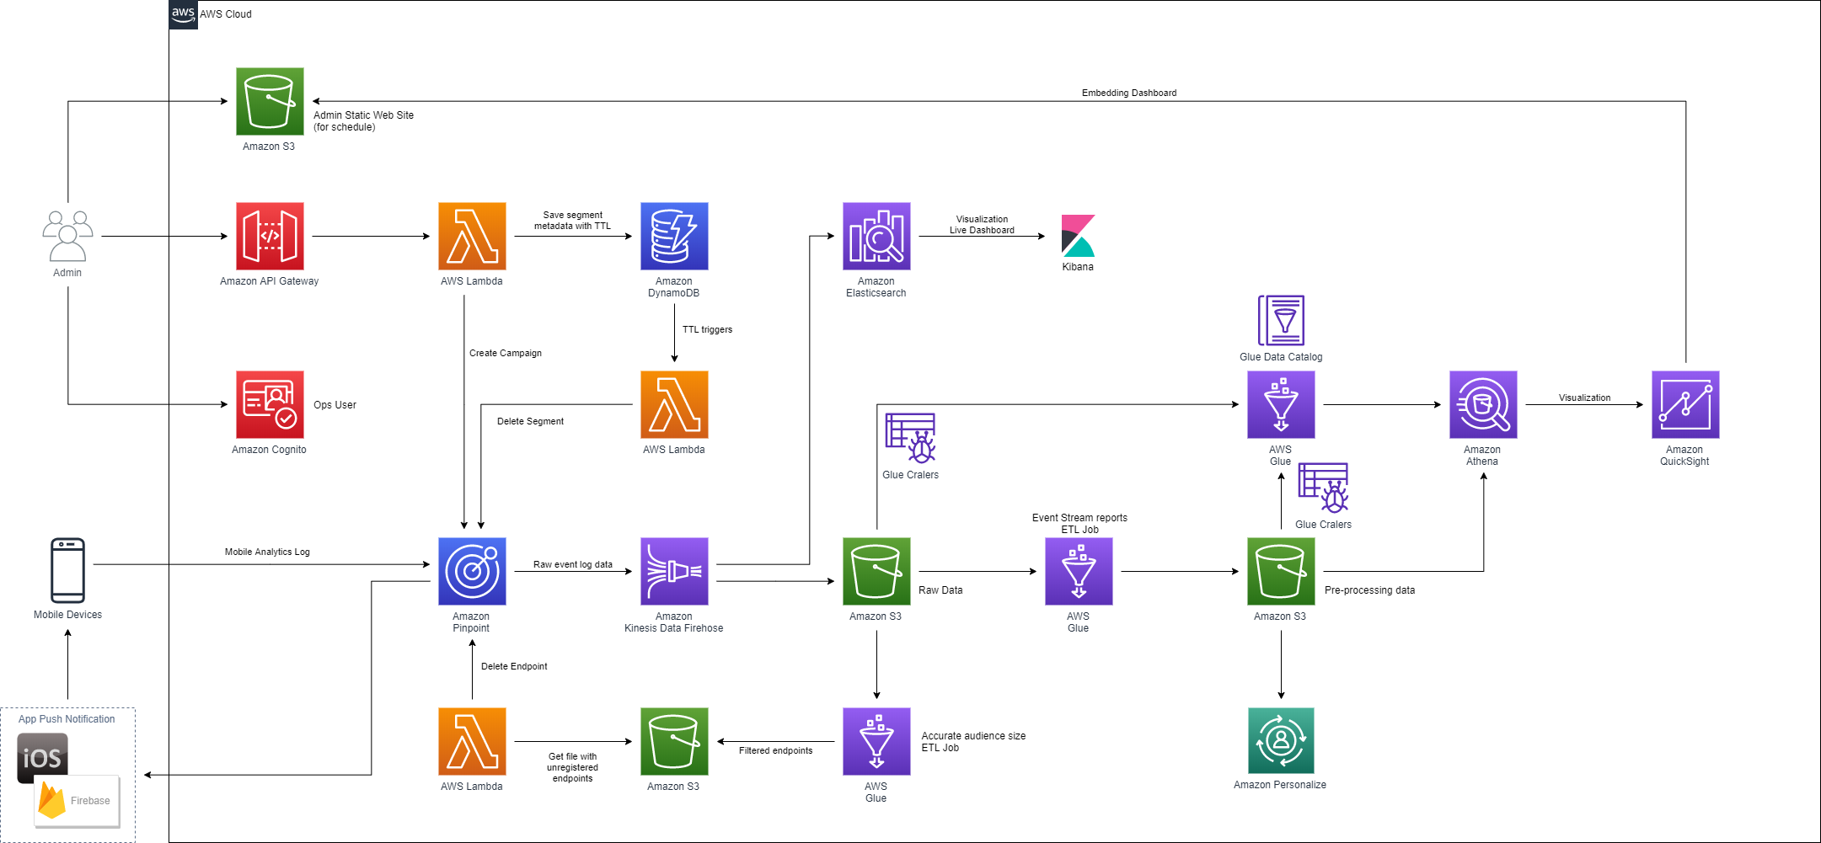Click the "Save segment metadata with TTL" label
The image size is (1821, 843).
[x=572, y=221]
